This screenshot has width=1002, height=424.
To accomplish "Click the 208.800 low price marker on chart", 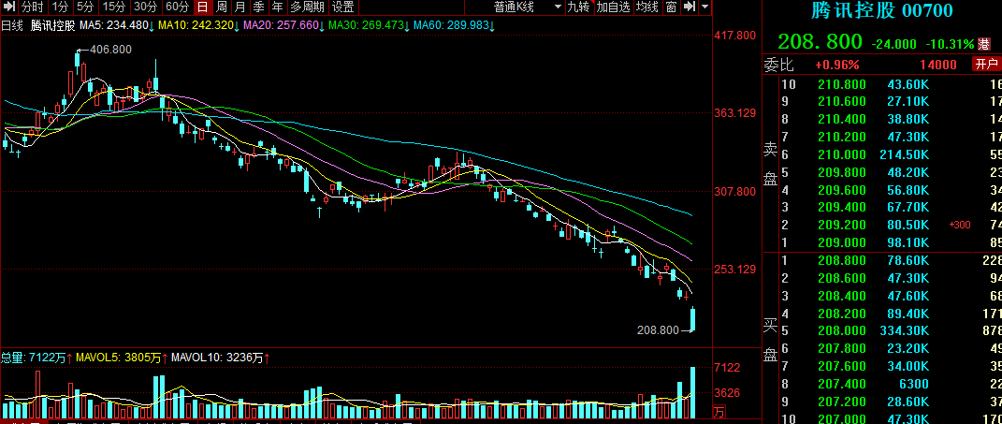I will tap(659, 330).
